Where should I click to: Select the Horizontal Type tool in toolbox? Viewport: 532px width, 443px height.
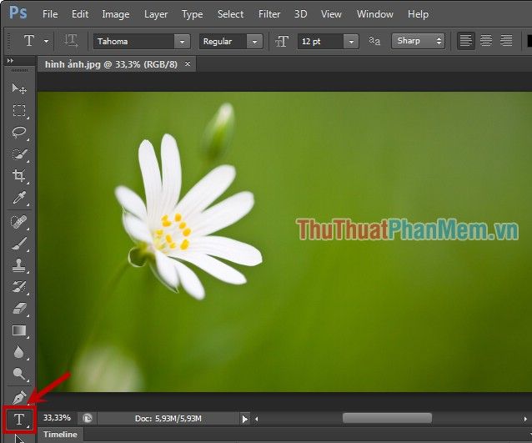pyautogui.click(x=19, y=420)
